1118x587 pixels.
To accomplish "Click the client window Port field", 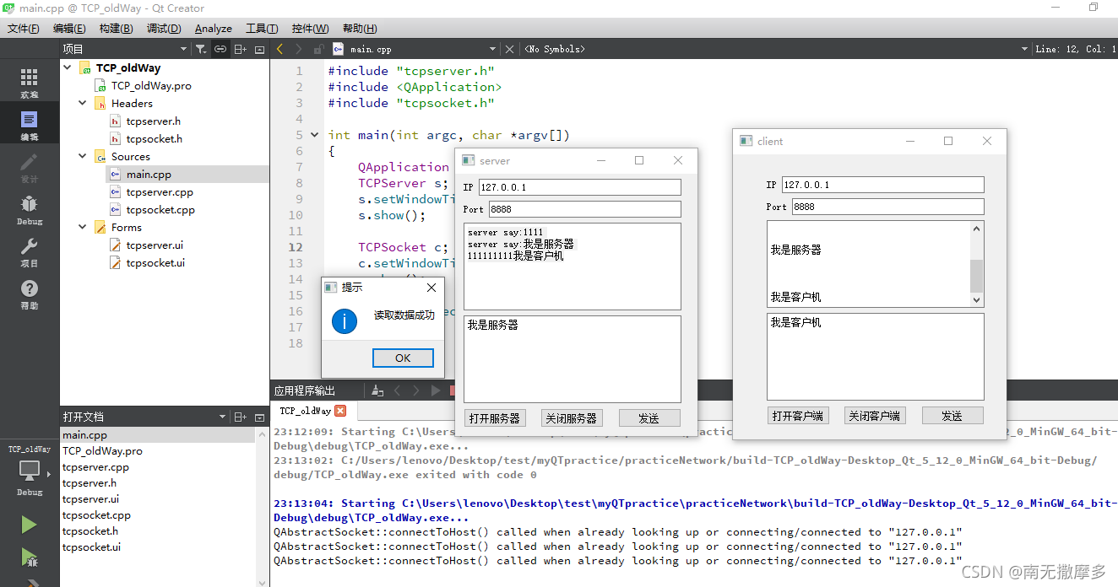I will pos(888,207).
